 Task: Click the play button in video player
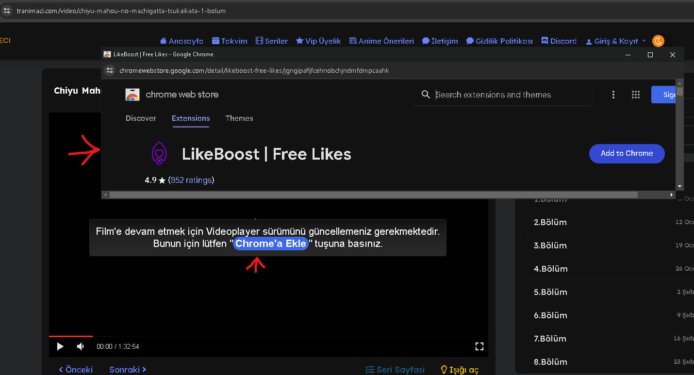pyautogui.click(x=60, y=346)
